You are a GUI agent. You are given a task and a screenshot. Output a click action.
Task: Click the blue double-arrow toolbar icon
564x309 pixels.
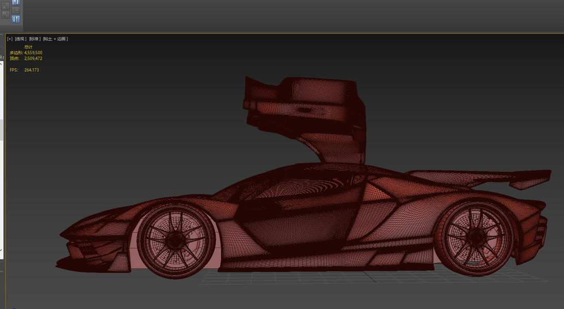click(15, 20)
